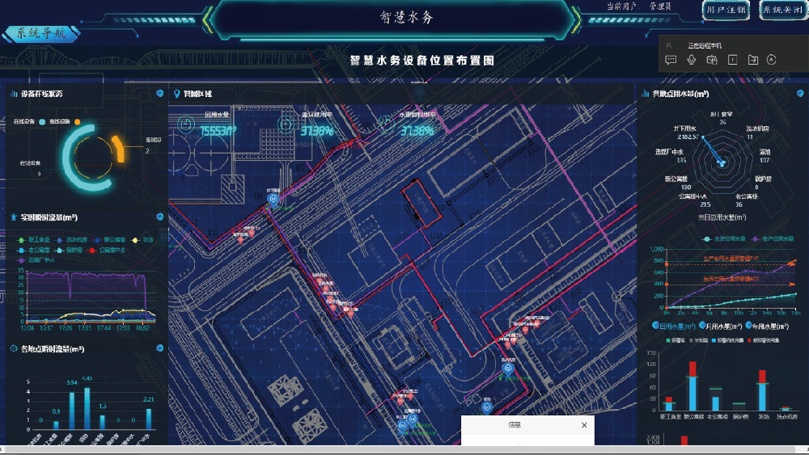
Task: Click the chat icon in remote control bar
Action: click(x=671, y=60)
